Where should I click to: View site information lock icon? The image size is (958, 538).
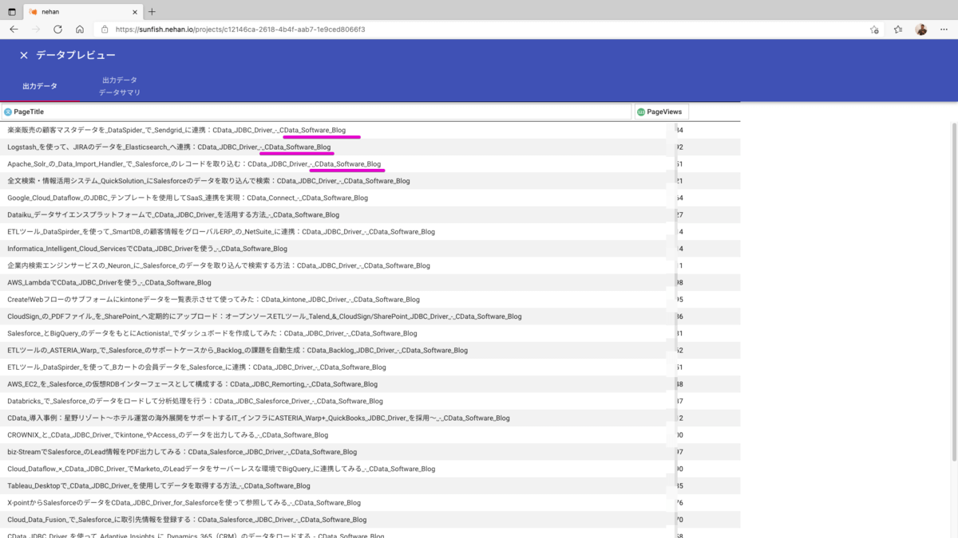coord(105,29)
